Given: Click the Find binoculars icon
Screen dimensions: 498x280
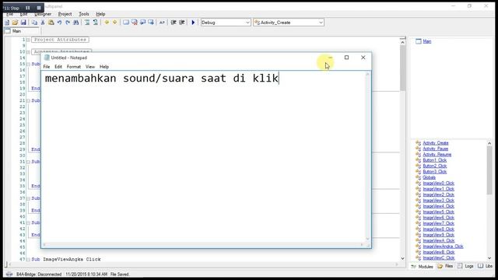Looking at the screenshot, I should click(76, 23).
